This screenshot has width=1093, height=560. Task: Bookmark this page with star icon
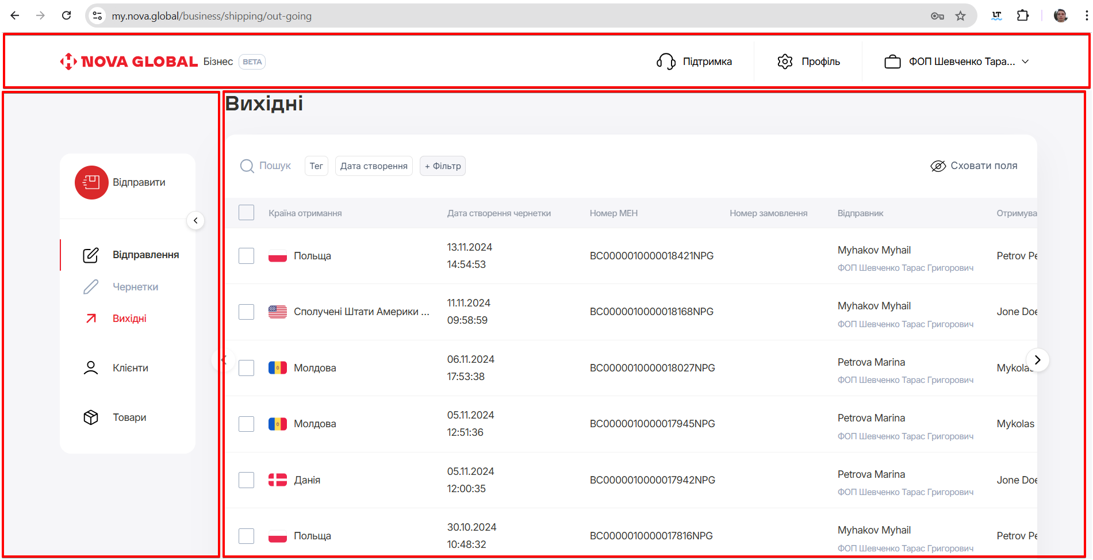960,16
